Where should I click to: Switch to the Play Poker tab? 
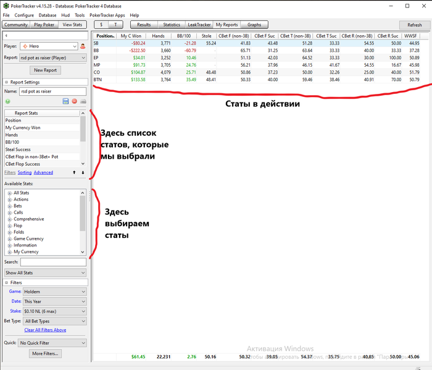44,25
